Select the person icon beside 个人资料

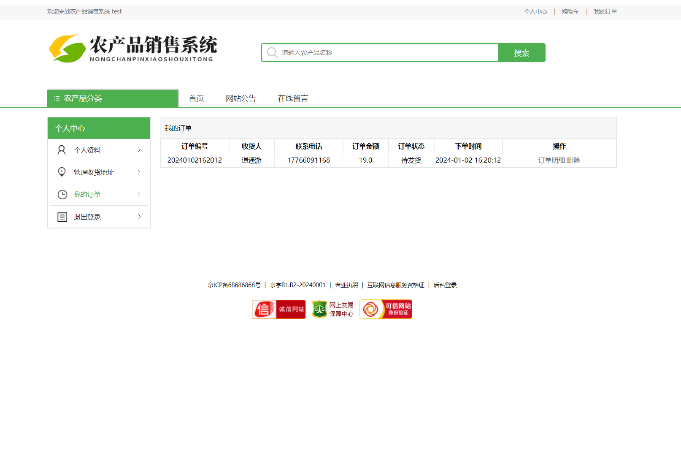[62, 150]
